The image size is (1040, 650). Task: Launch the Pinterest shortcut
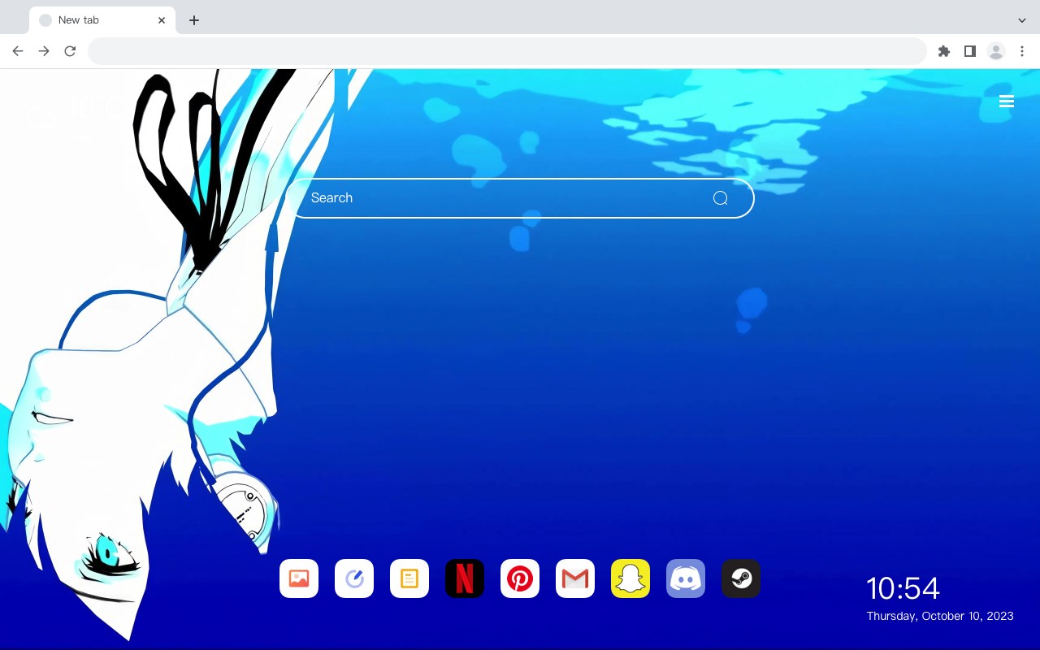click(x=520, y=578)
